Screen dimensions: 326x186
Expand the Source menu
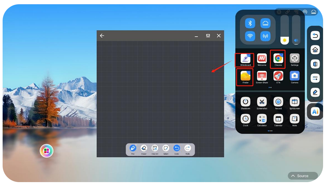click(303, 176)
